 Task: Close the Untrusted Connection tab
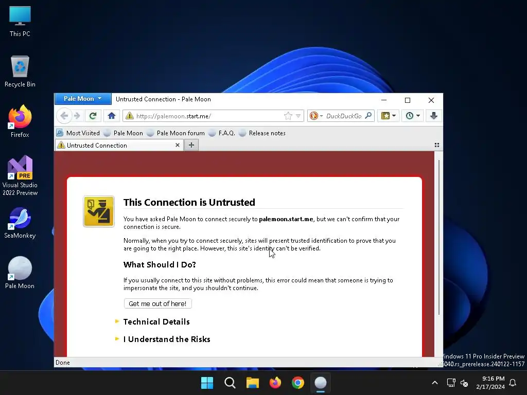178,145
